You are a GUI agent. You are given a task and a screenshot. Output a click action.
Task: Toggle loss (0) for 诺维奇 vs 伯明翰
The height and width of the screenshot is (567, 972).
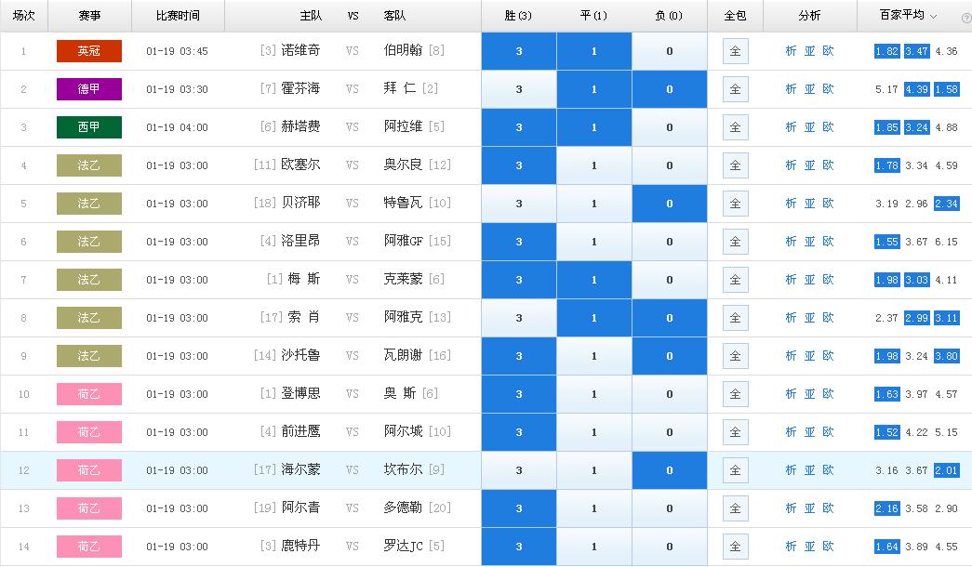pyautogui.click(x=670, y=51)
